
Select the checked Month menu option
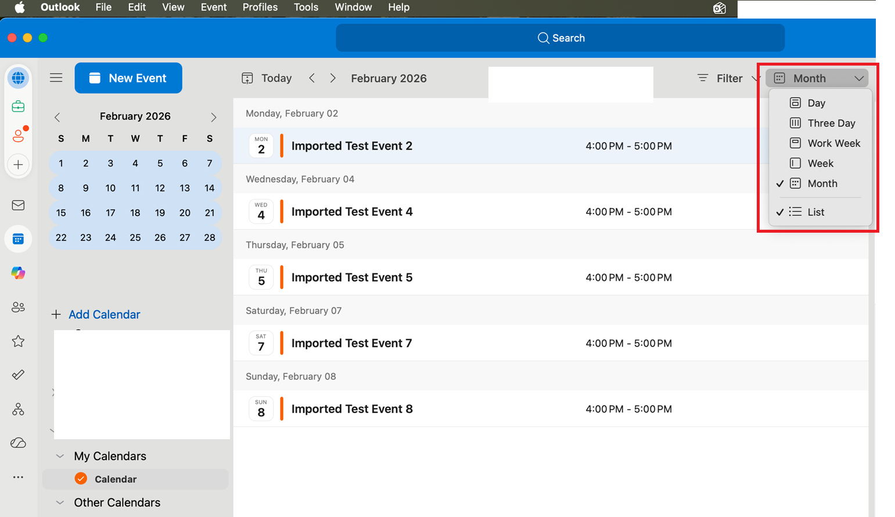820,183
